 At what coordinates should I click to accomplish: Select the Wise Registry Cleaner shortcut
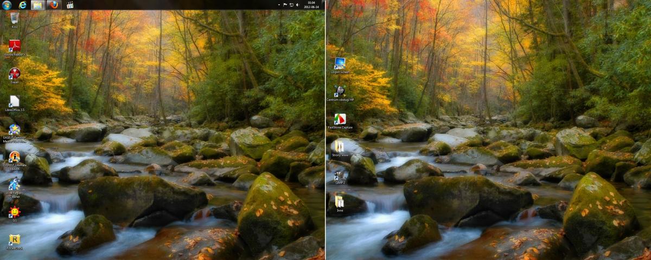coord(15,188)
